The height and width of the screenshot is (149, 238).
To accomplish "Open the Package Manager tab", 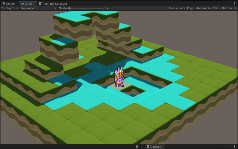I will click(53, 4).
